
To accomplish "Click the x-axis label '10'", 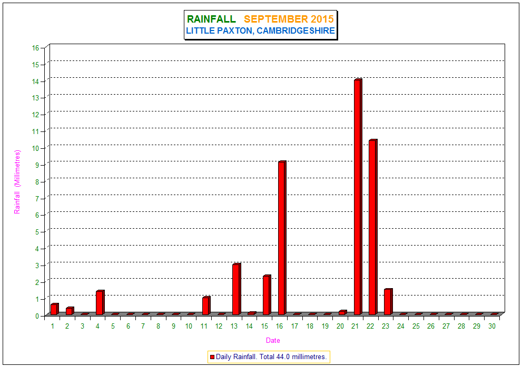I will (x=189, y=326).
